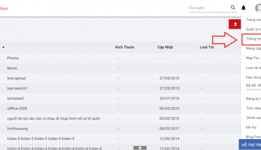
Task: Open the test-upload folder
Action: (16, 78)
